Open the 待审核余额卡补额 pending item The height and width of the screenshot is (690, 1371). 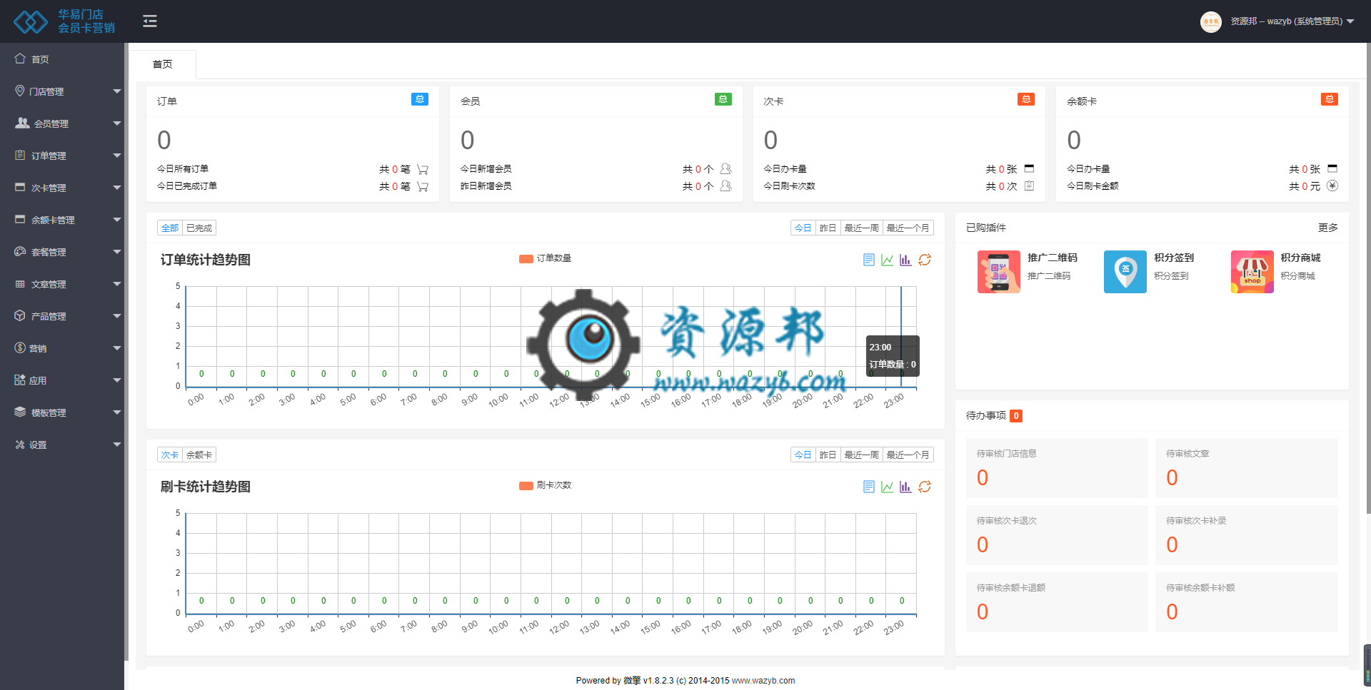click(x=1247, y=602)
